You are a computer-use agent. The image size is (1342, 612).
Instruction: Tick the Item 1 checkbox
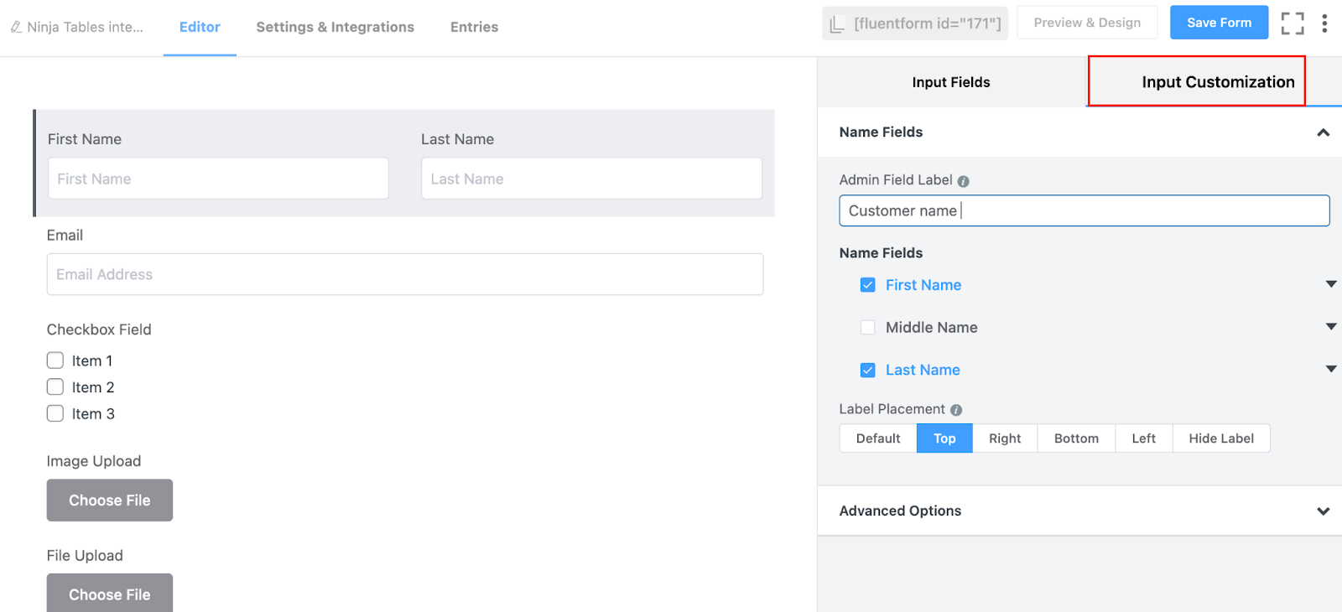[x=55, y=360]
